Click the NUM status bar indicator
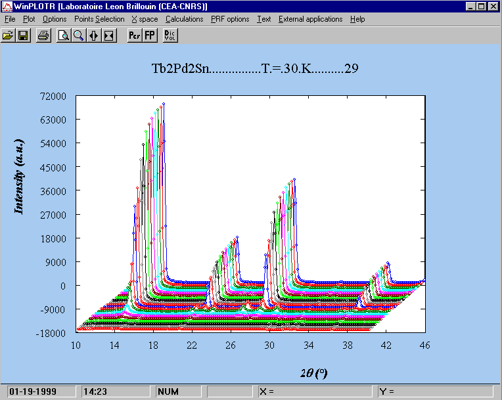 click(x=179, y=391)
